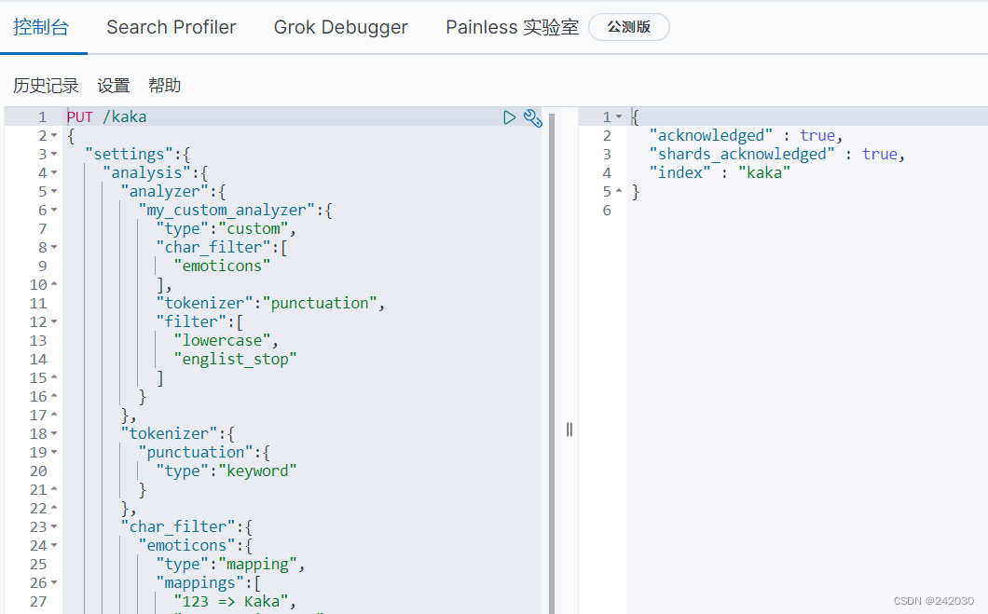Click the "PUT /kaka" request line
988x614 pixels.
point(106,117)
